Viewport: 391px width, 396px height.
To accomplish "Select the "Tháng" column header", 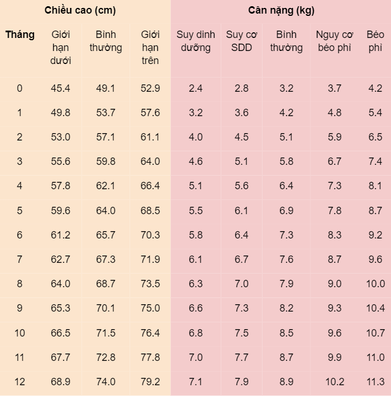I will (x=20, y=35).
